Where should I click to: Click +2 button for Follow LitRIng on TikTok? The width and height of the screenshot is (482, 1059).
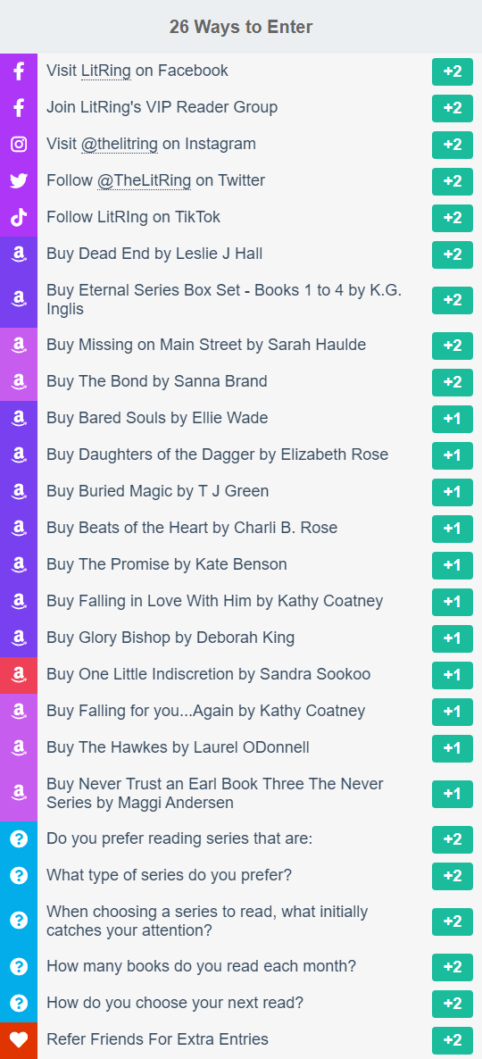[453, 218]
